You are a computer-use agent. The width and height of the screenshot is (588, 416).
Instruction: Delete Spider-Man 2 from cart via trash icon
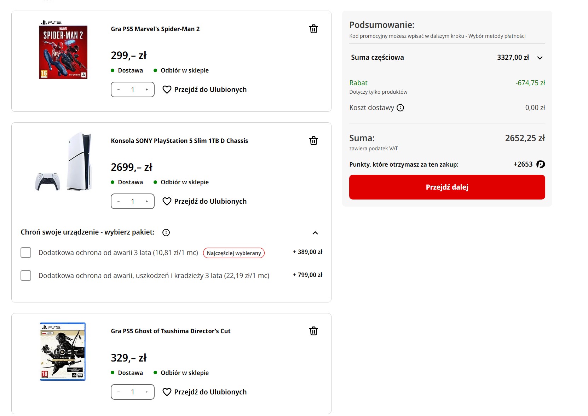tap(313, 29)
